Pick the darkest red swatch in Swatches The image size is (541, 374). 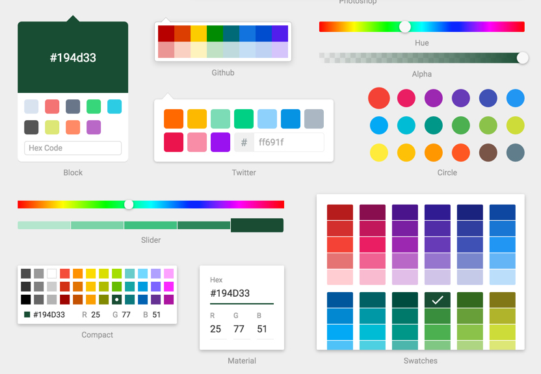pyautogui.click(x=340, y=212)
